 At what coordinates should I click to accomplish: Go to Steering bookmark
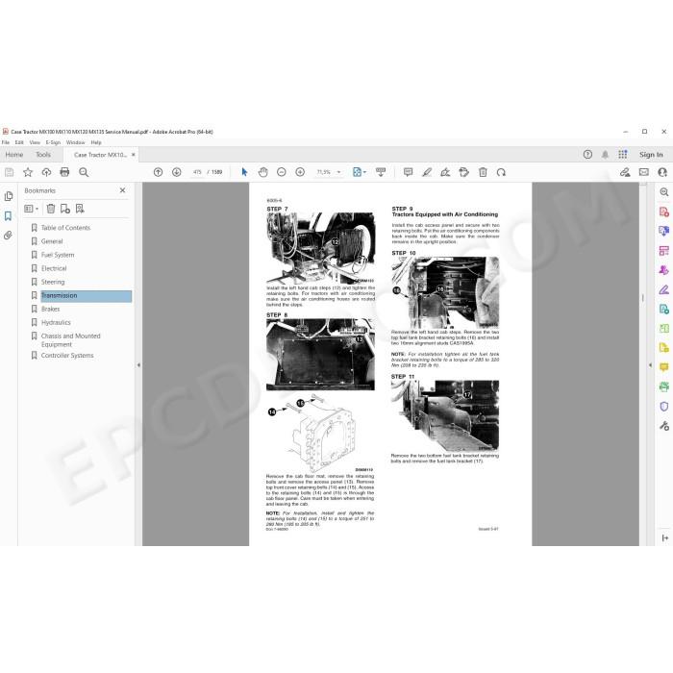point(53,282)
